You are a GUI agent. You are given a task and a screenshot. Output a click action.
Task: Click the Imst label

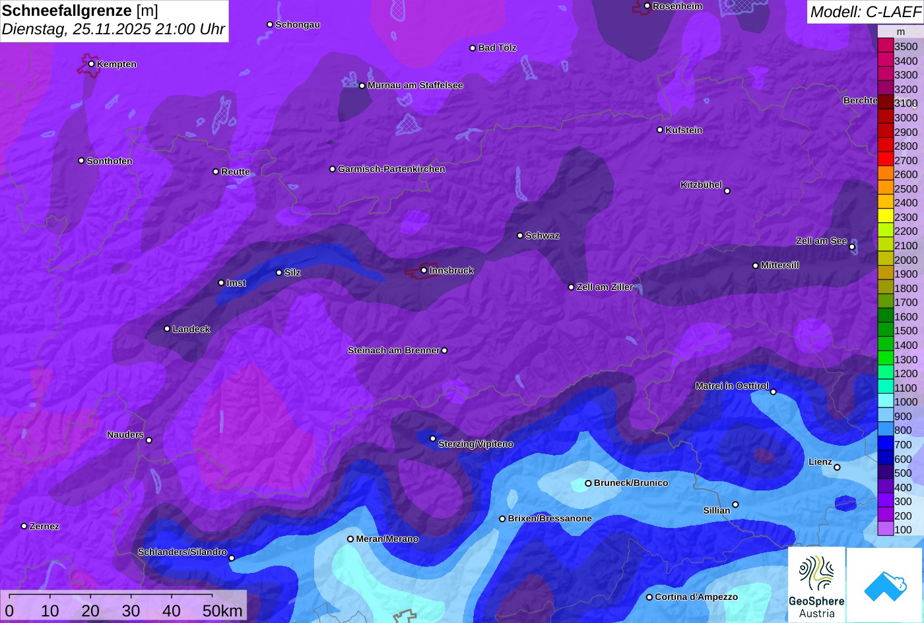tap(236, 283)
